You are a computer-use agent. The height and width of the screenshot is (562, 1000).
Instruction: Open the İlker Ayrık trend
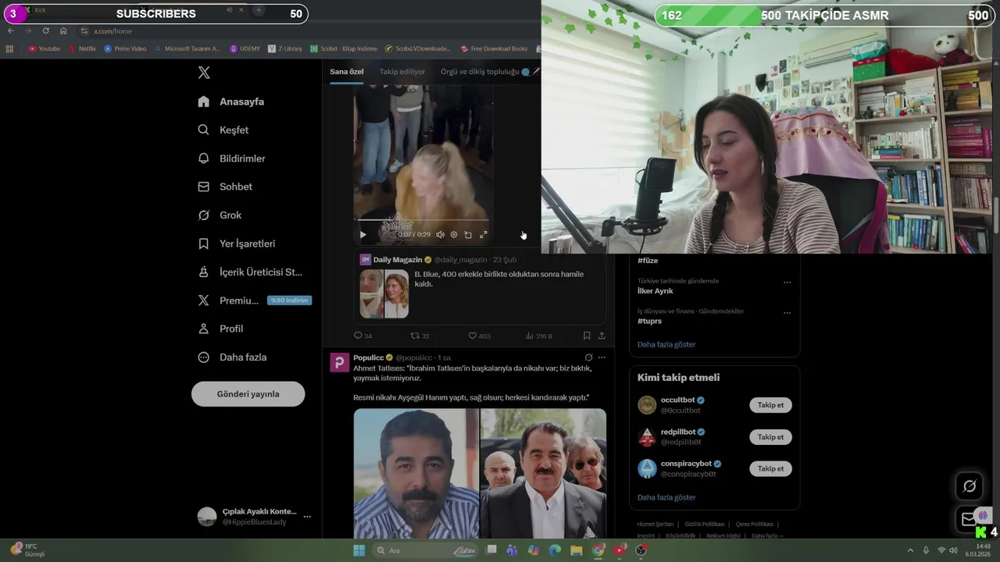[x=655, y=291]
